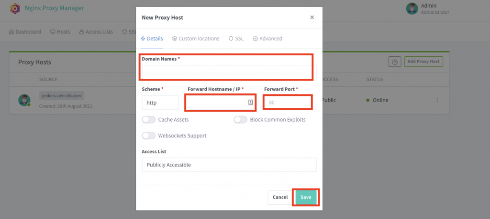Click the Nginx Proxy Manager logo icon
This screenshot has height=219, width=490.
click(x=15, y=8)
